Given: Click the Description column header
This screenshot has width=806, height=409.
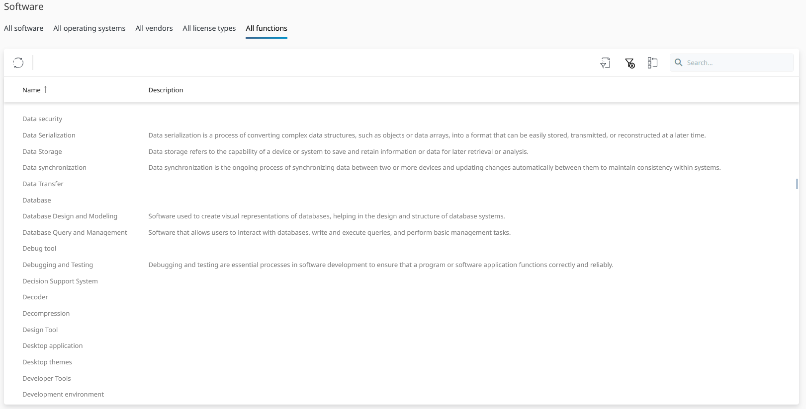Looking at the screenshot, I should (166, 90).
